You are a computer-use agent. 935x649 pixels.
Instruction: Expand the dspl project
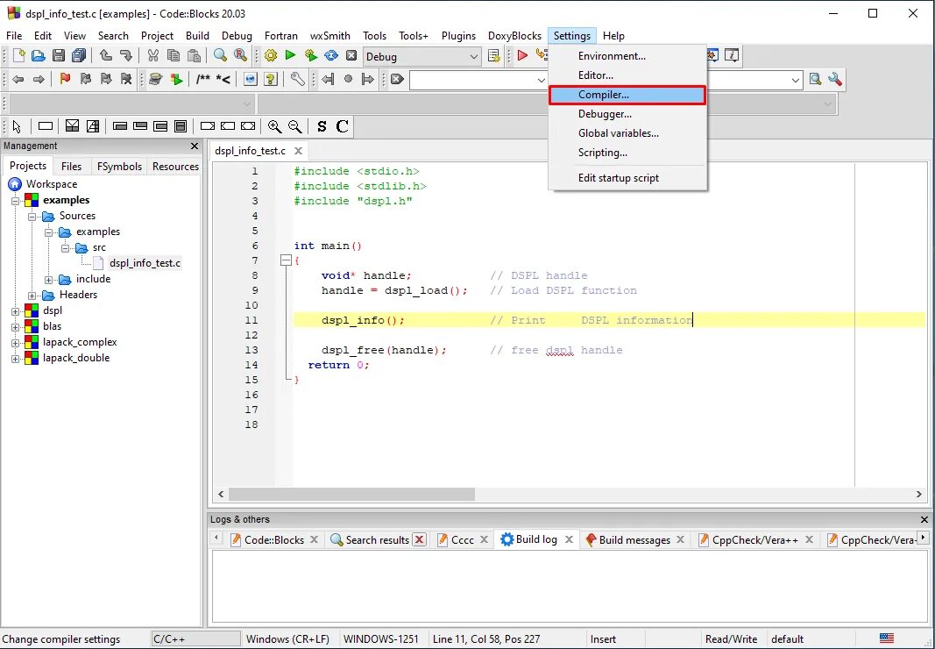[x=16, y=311]
